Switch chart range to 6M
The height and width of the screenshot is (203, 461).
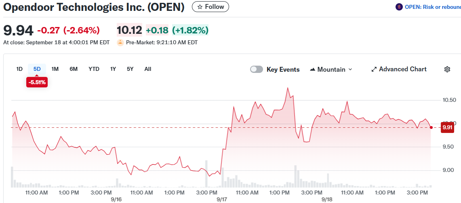tap(74, 69)
